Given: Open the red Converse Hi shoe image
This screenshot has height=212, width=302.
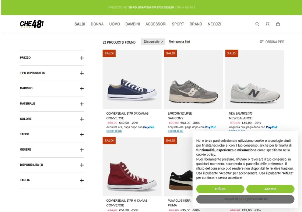Looking at the screenshot, I should click(x=132, y=167).
